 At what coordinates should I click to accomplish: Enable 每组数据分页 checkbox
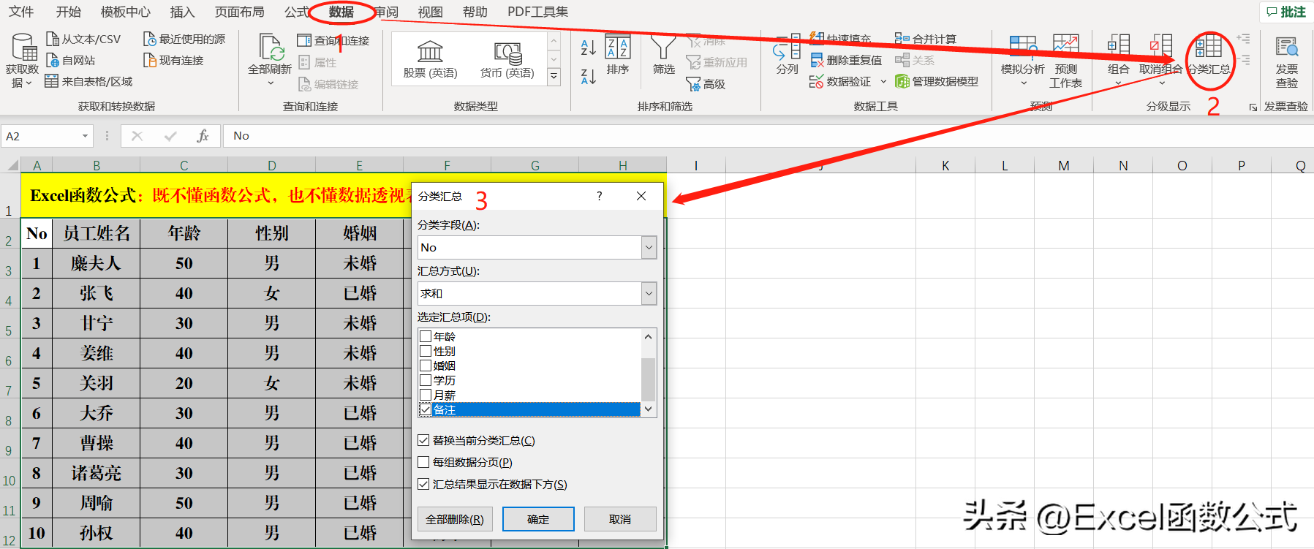tap(423, 462)
